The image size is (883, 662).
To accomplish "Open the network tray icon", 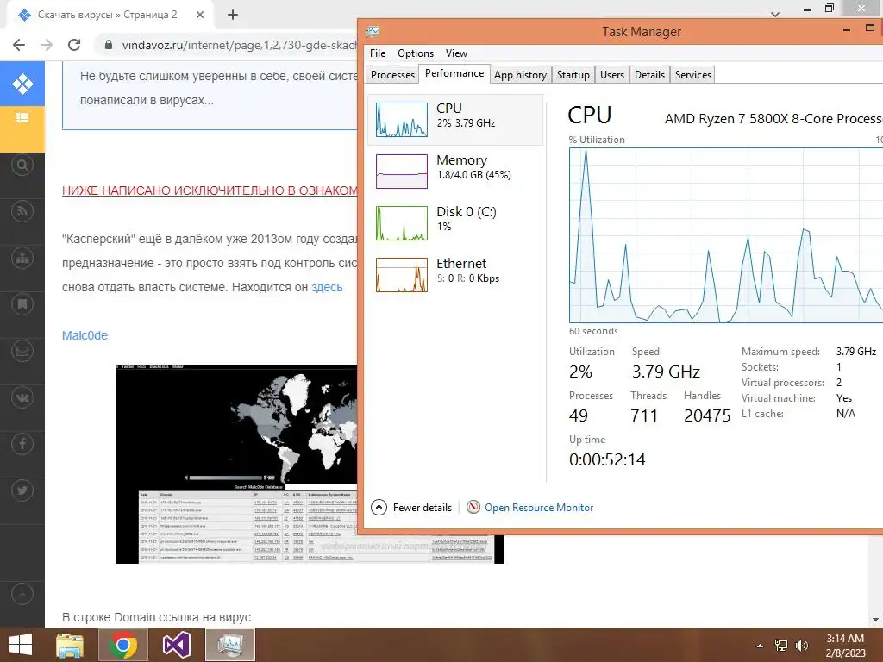I will (781, 646).
